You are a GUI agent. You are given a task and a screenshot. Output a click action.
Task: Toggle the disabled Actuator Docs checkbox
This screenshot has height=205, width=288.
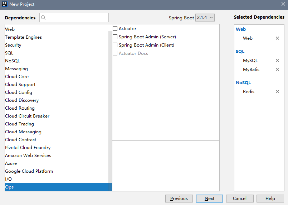[x=115, y=53]
